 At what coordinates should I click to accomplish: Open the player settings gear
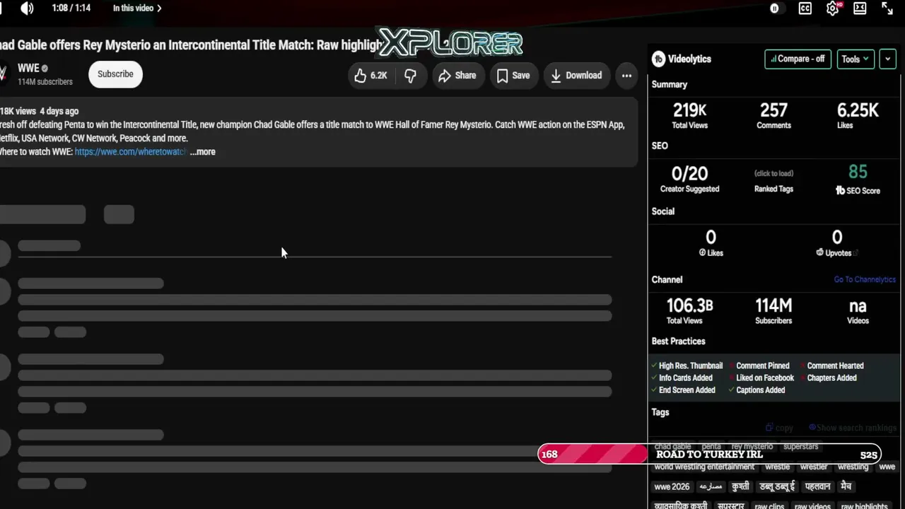[x=833, y=8]
